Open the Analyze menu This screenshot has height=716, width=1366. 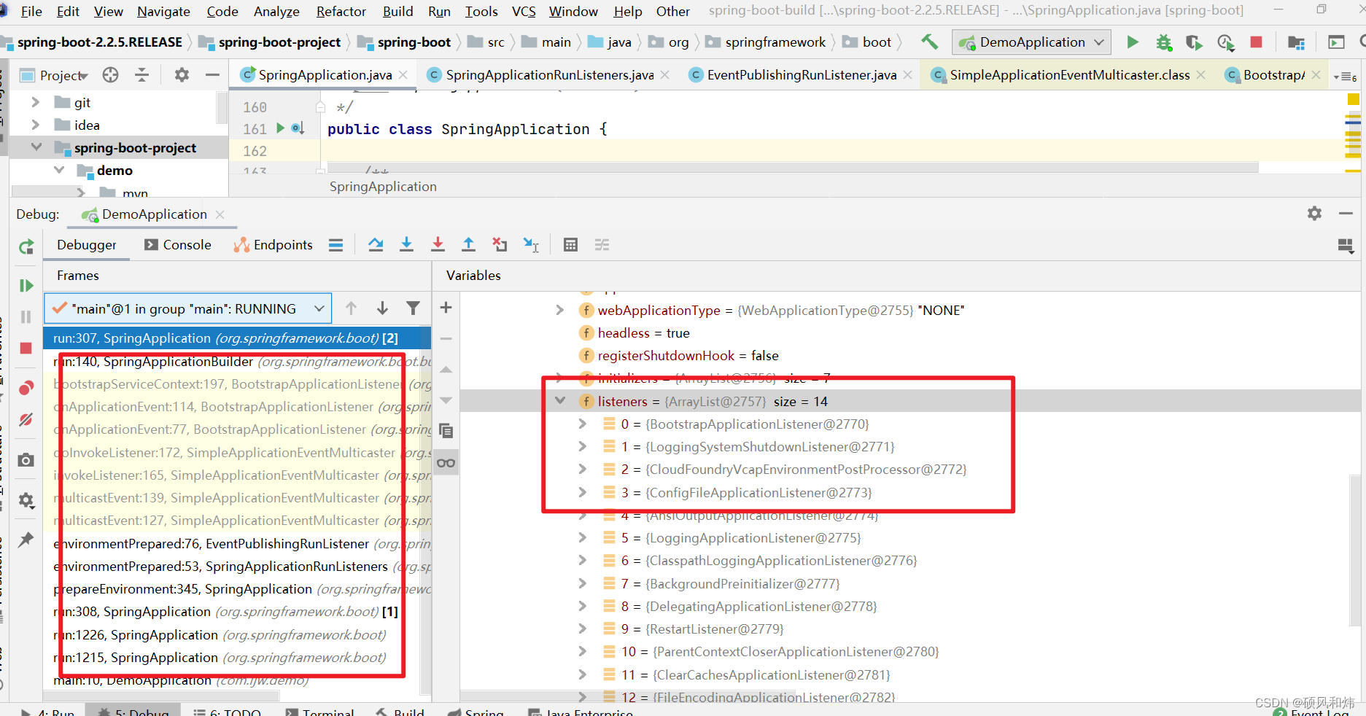[x=276, y=12]
